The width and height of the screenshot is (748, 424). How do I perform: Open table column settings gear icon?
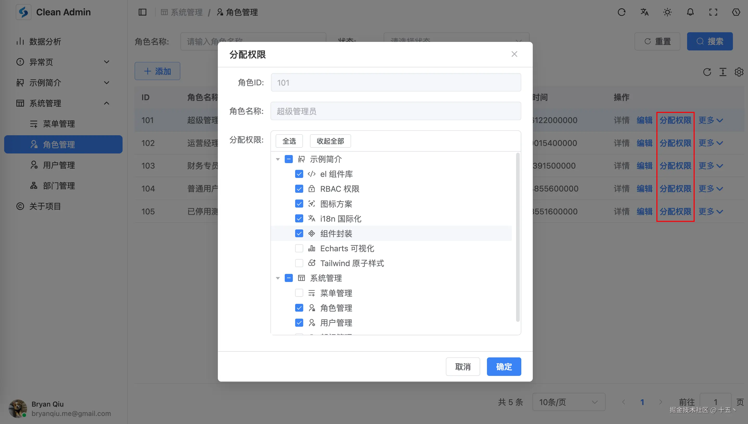click(x=739, y=72)
